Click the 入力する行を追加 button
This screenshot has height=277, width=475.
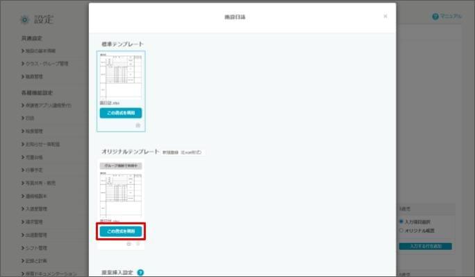pyautogui.click(x=425, y=246)
